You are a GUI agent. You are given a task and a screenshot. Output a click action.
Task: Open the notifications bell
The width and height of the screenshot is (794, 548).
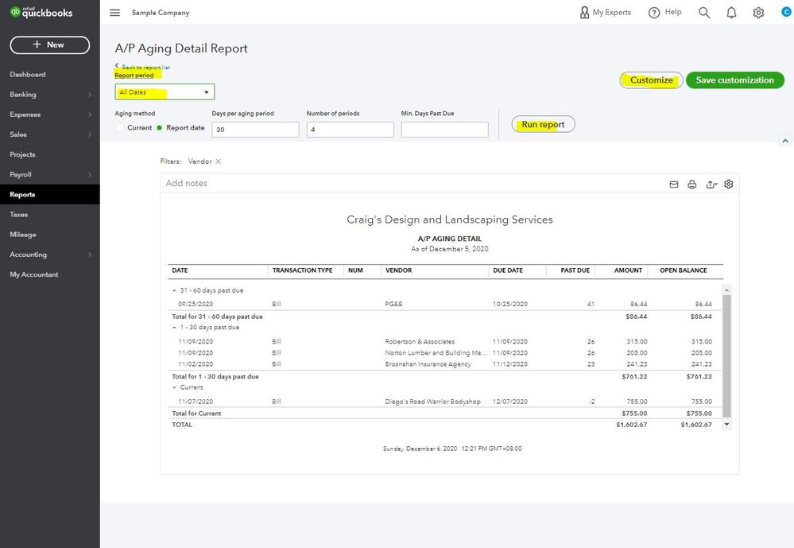(731, 13)
